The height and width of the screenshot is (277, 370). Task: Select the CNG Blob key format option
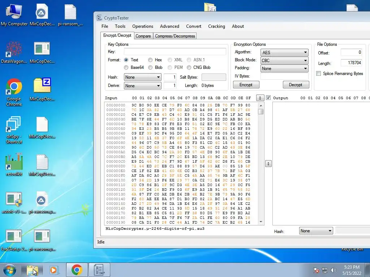189,67
